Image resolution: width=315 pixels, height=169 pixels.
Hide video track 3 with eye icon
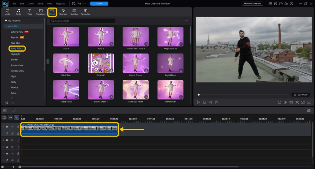(x=12, y=154)
